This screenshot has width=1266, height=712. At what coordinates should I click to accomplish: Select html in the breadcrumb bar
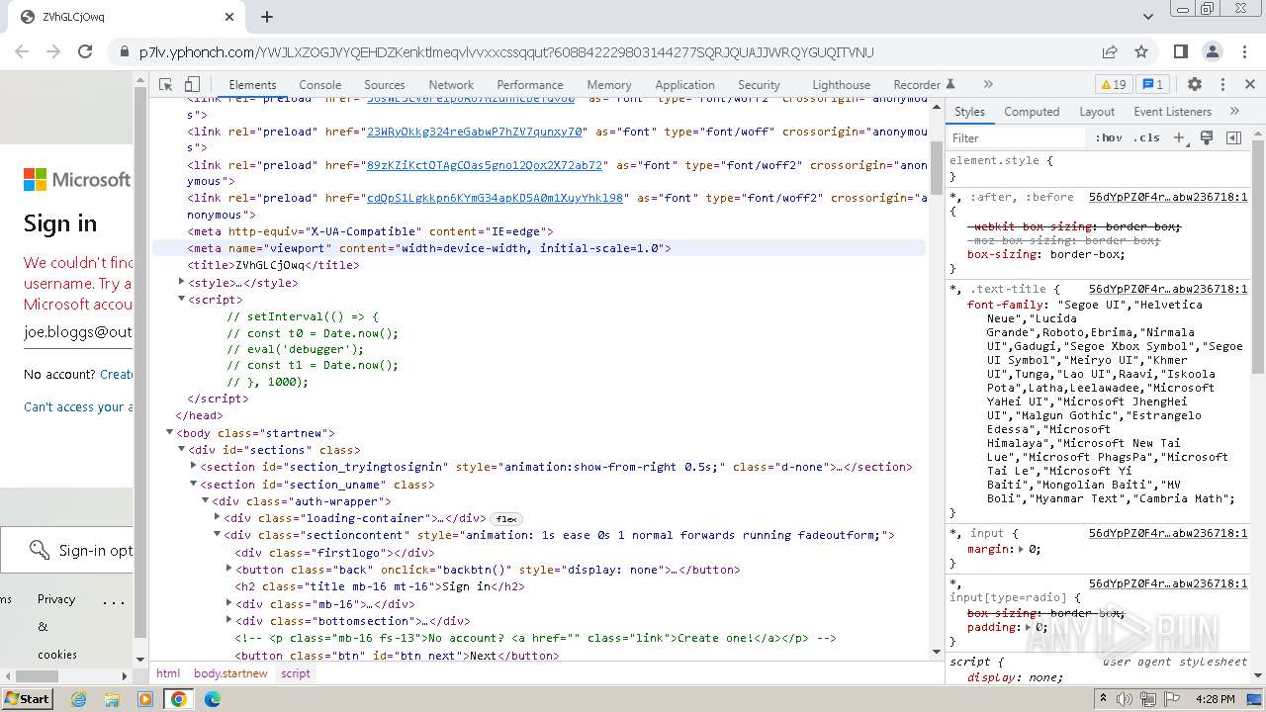(x=168, y=673)
